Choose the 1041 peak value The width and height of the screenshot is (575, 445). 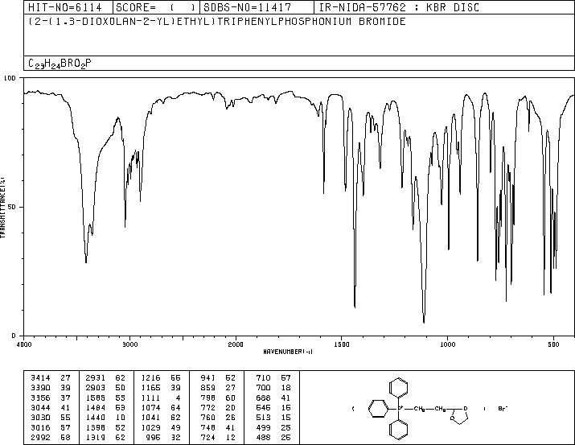coord(151,418)
